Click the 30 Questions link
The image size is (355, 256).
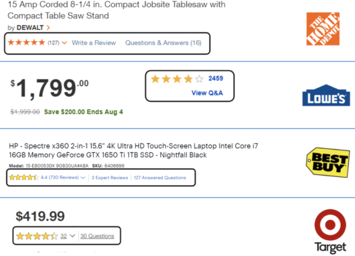[x=97, y=236]
